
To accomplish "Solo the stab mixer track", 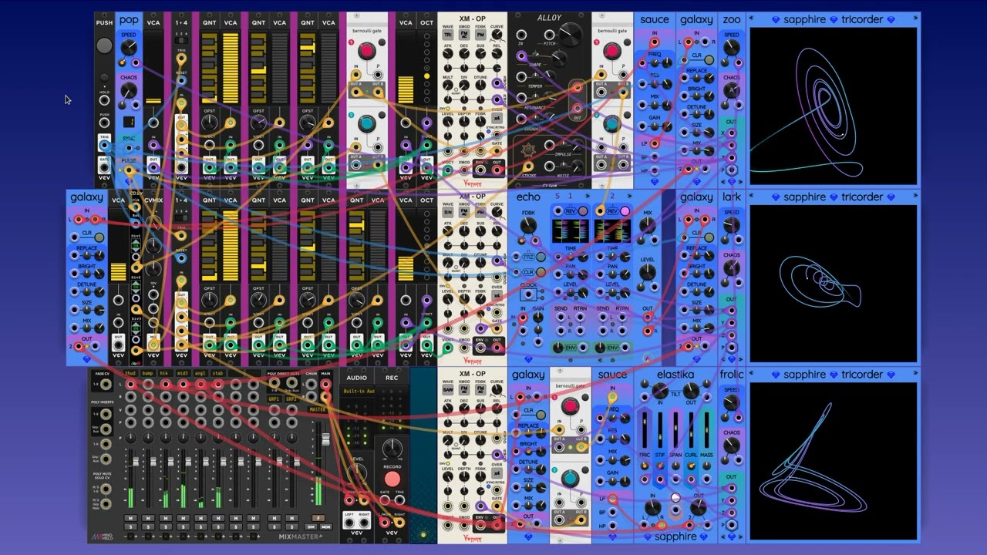I will pos(218,526).
